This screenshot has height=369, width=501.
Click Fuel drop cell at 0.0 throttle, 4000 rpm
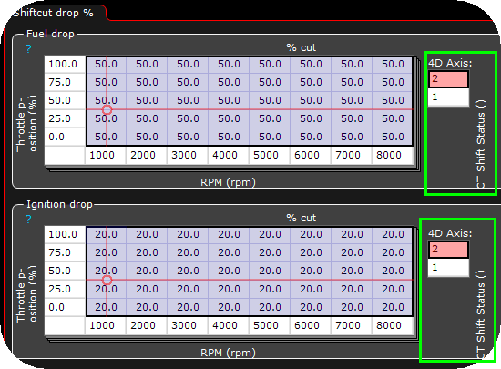tap(229, 137)
